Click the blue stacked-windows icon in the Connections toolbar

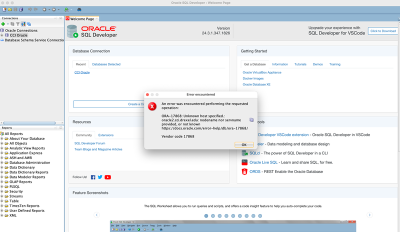point(29,24)
